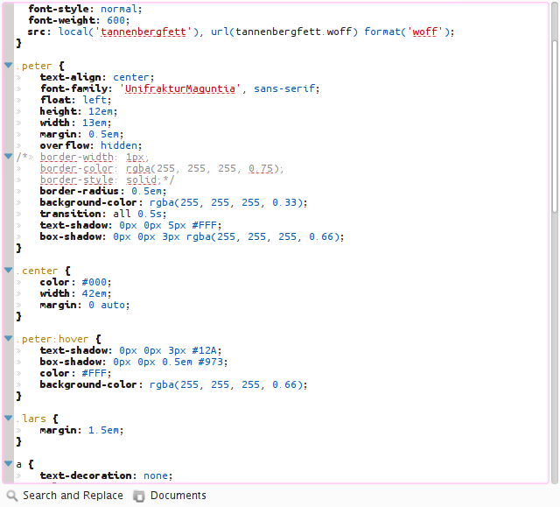
Task: Click 'tannenbergfett.woff' inside url()
Action: tap(293, 32)
